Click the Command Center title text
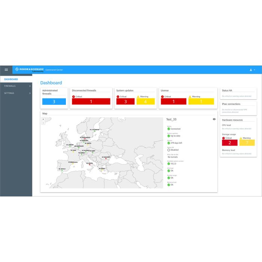This screenshot has width=262, height=262. coord(54,70)
